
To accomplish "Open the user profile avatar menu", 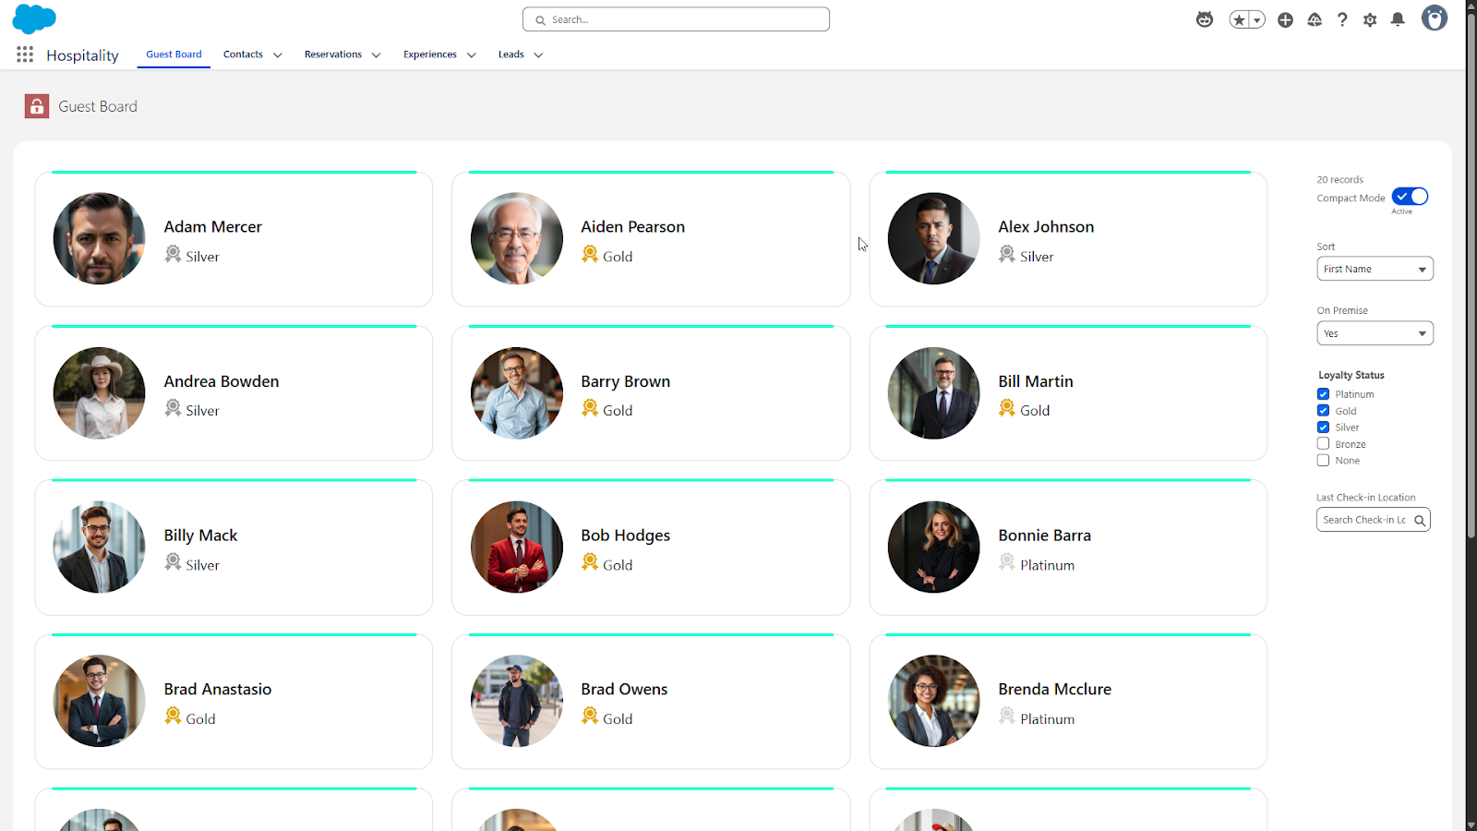I will (x=1435, y=18).
